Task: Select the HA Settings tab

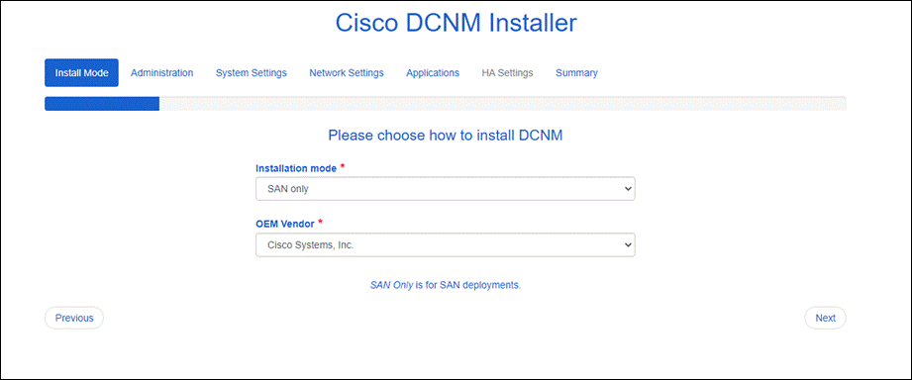Action: [507, 72]
